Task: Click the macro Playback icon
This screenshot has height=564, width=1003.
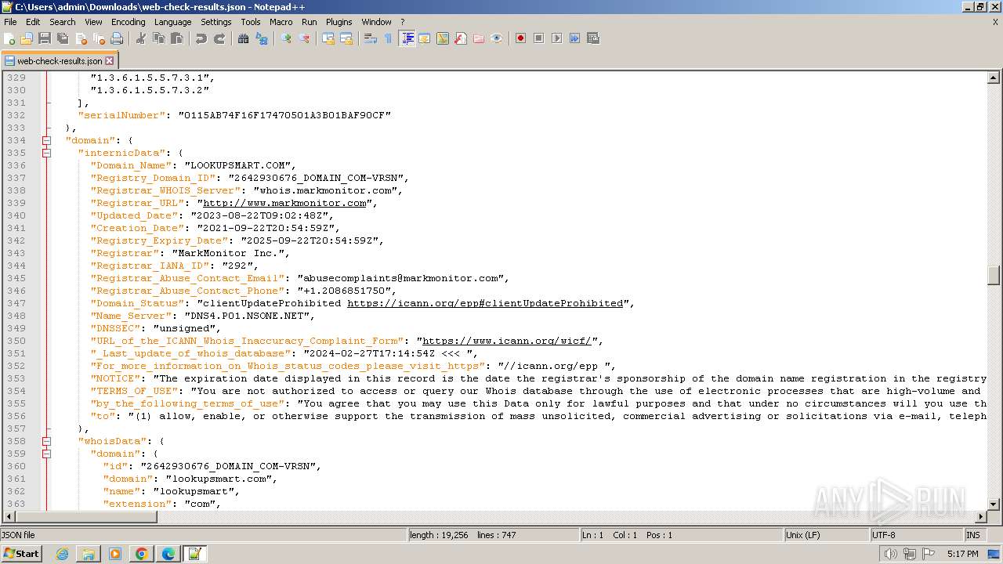Action: [557, 38]
